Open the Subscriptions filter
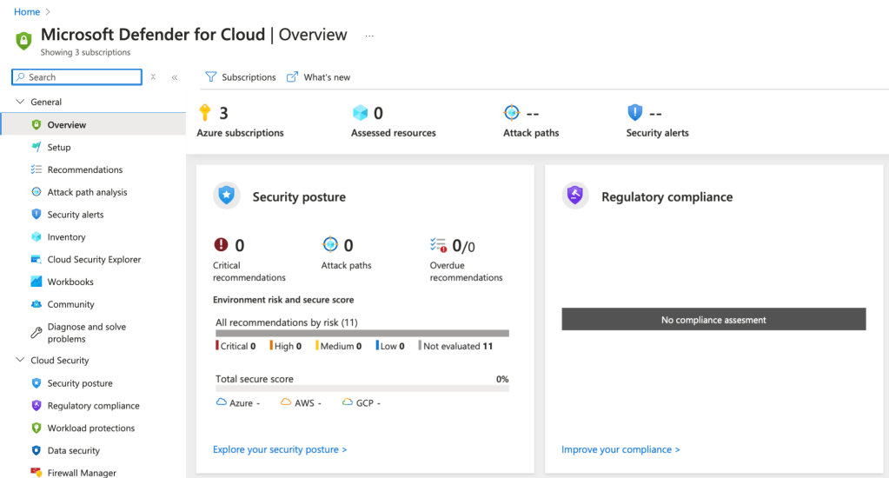The image size is (889, 478). pyautogui.click(x=241, y=77)
